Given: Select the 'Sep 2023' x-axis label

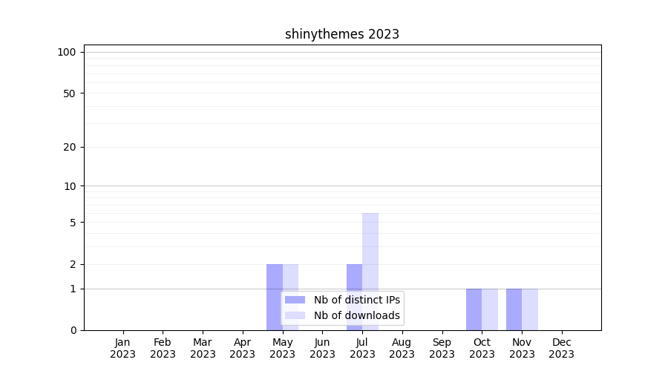Looking at the screenshot, I should point(442,348).
